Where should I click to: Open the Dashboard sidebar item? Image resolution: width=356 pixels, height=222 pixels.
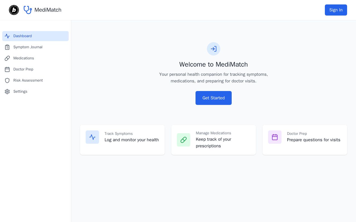point(35,36)
